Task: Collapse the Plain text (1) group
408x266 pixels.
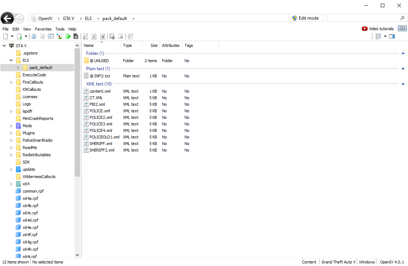Action: pyautogui.click(x=403, y=69)
